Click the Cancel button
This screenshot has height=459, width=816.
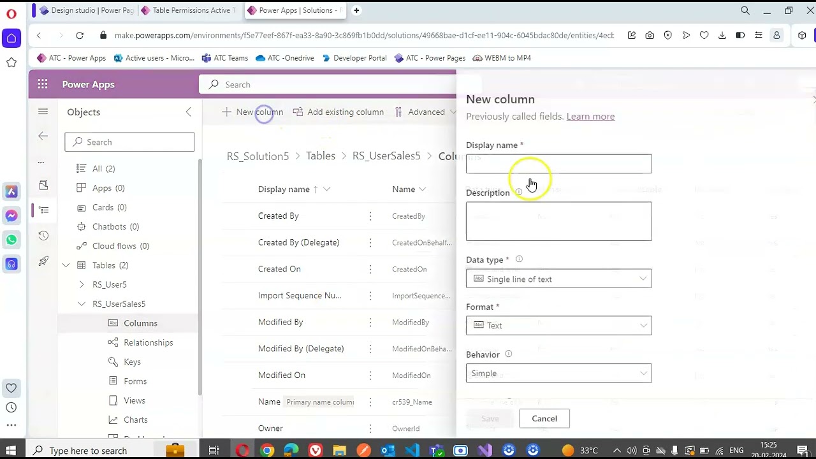[x=544, y=418]
